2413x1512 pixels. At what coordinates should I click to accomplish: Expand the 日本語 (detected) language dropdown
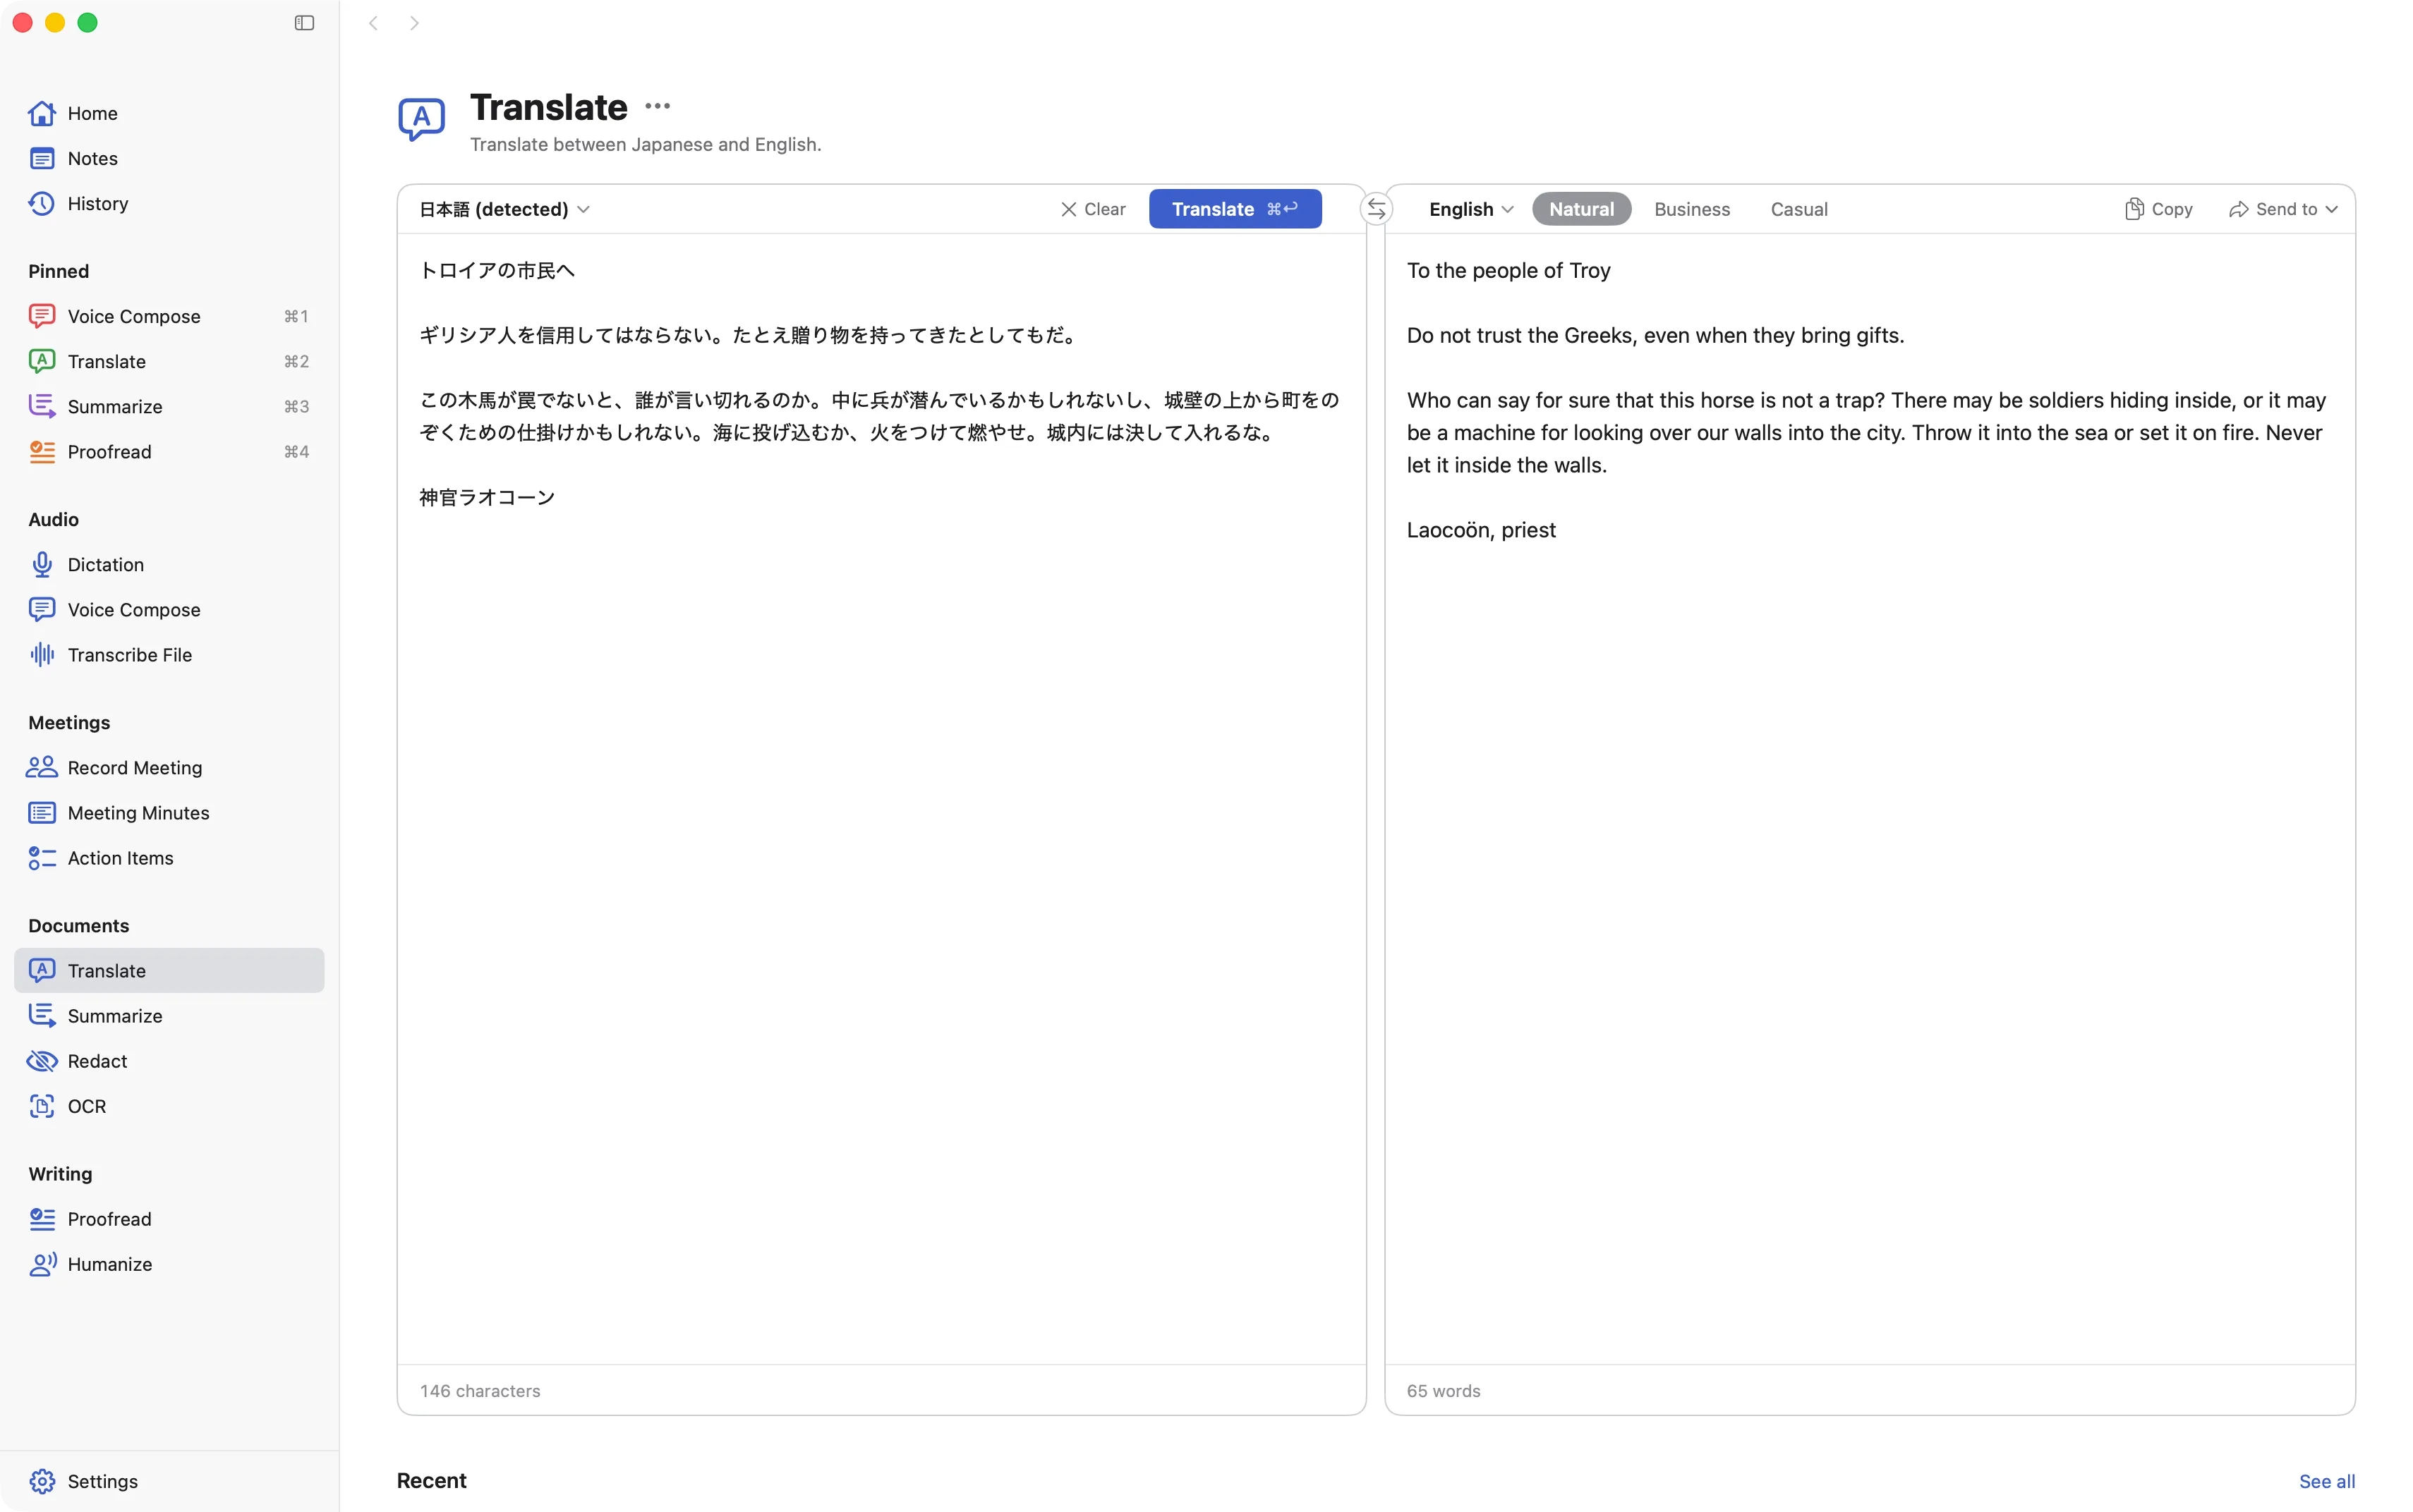point(504,209)
